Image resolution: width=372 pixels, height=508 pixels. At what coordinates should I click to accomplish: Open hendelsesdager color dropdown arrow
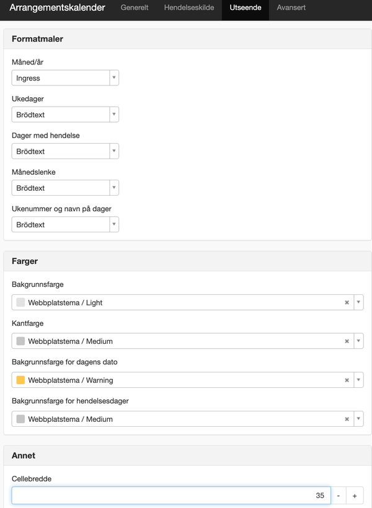[x=358, y=419]
